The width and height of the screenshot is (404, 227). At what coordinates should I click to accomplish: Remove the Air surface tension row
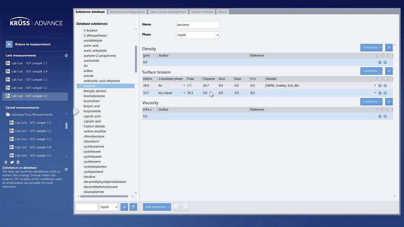385,85
